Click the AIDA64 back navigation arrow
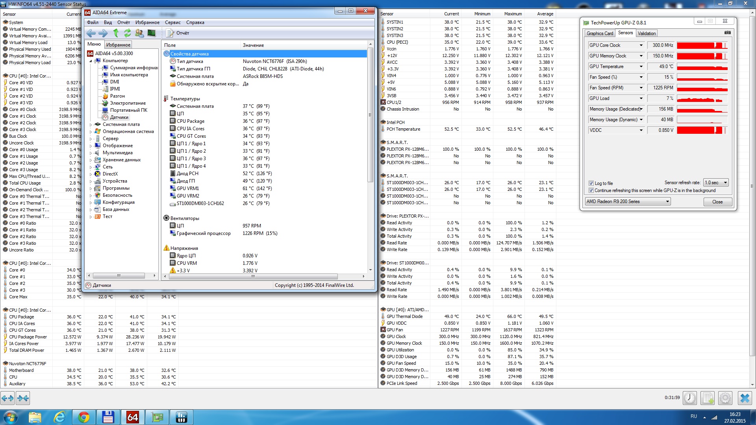 91,33
